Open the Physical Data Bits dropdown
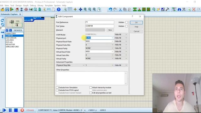Screen dimensions: 201x113 pyautogui.click(x=112, y=45)
